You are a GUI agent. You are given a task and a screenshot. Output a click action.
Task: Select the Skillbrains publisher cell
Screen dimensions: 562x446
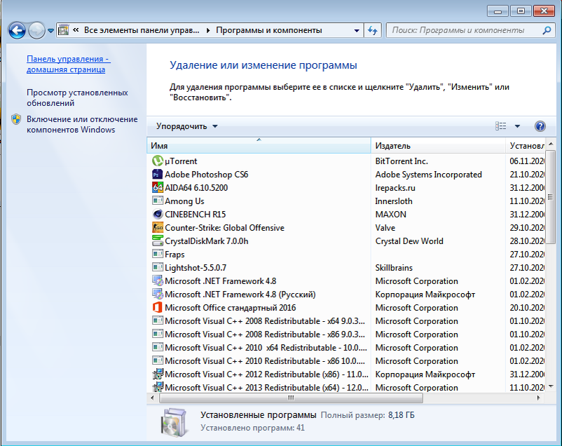point(394,267)
